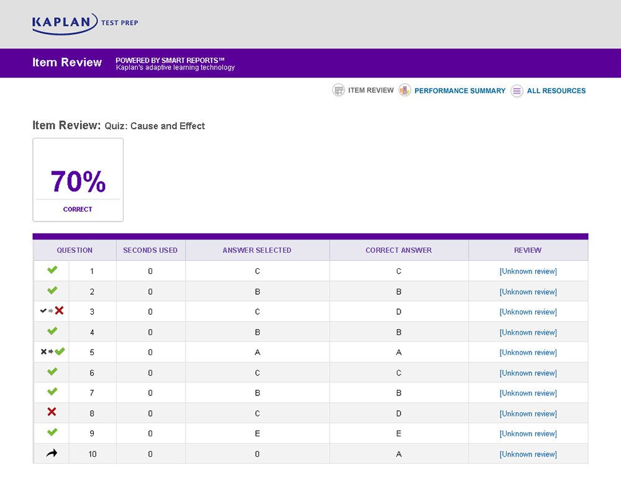Viewport: 621px width, 486px height.
Task: Click the 70% correct score box
Action: (78, 180)
